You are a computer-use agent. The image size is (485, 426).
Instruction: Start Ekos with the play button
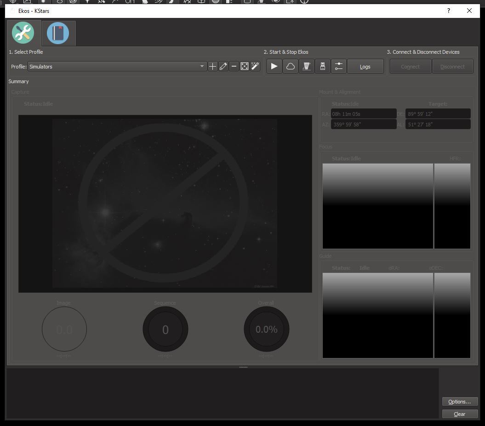[x=274, y=66]
